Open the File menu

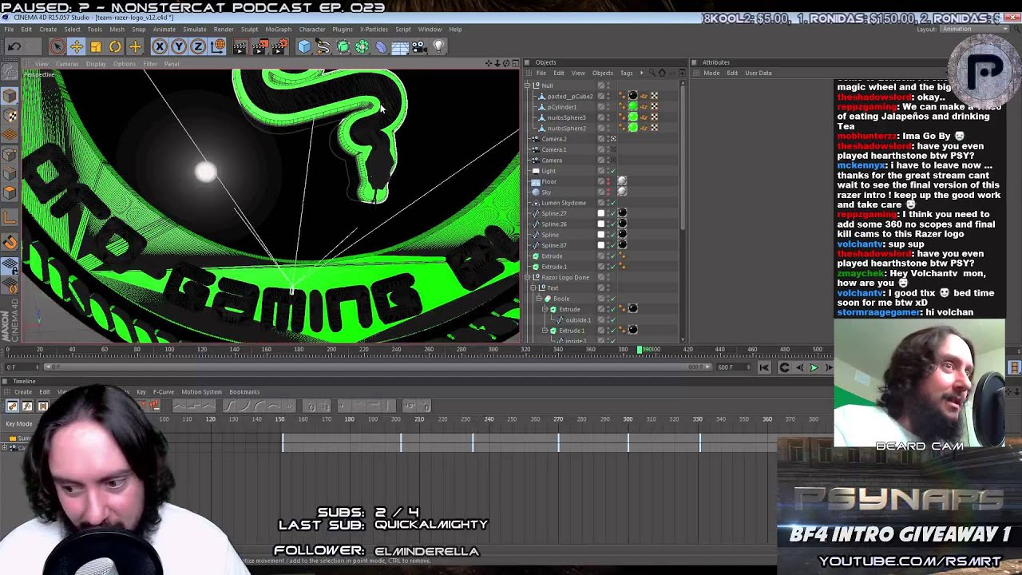(x=9, y=30)
